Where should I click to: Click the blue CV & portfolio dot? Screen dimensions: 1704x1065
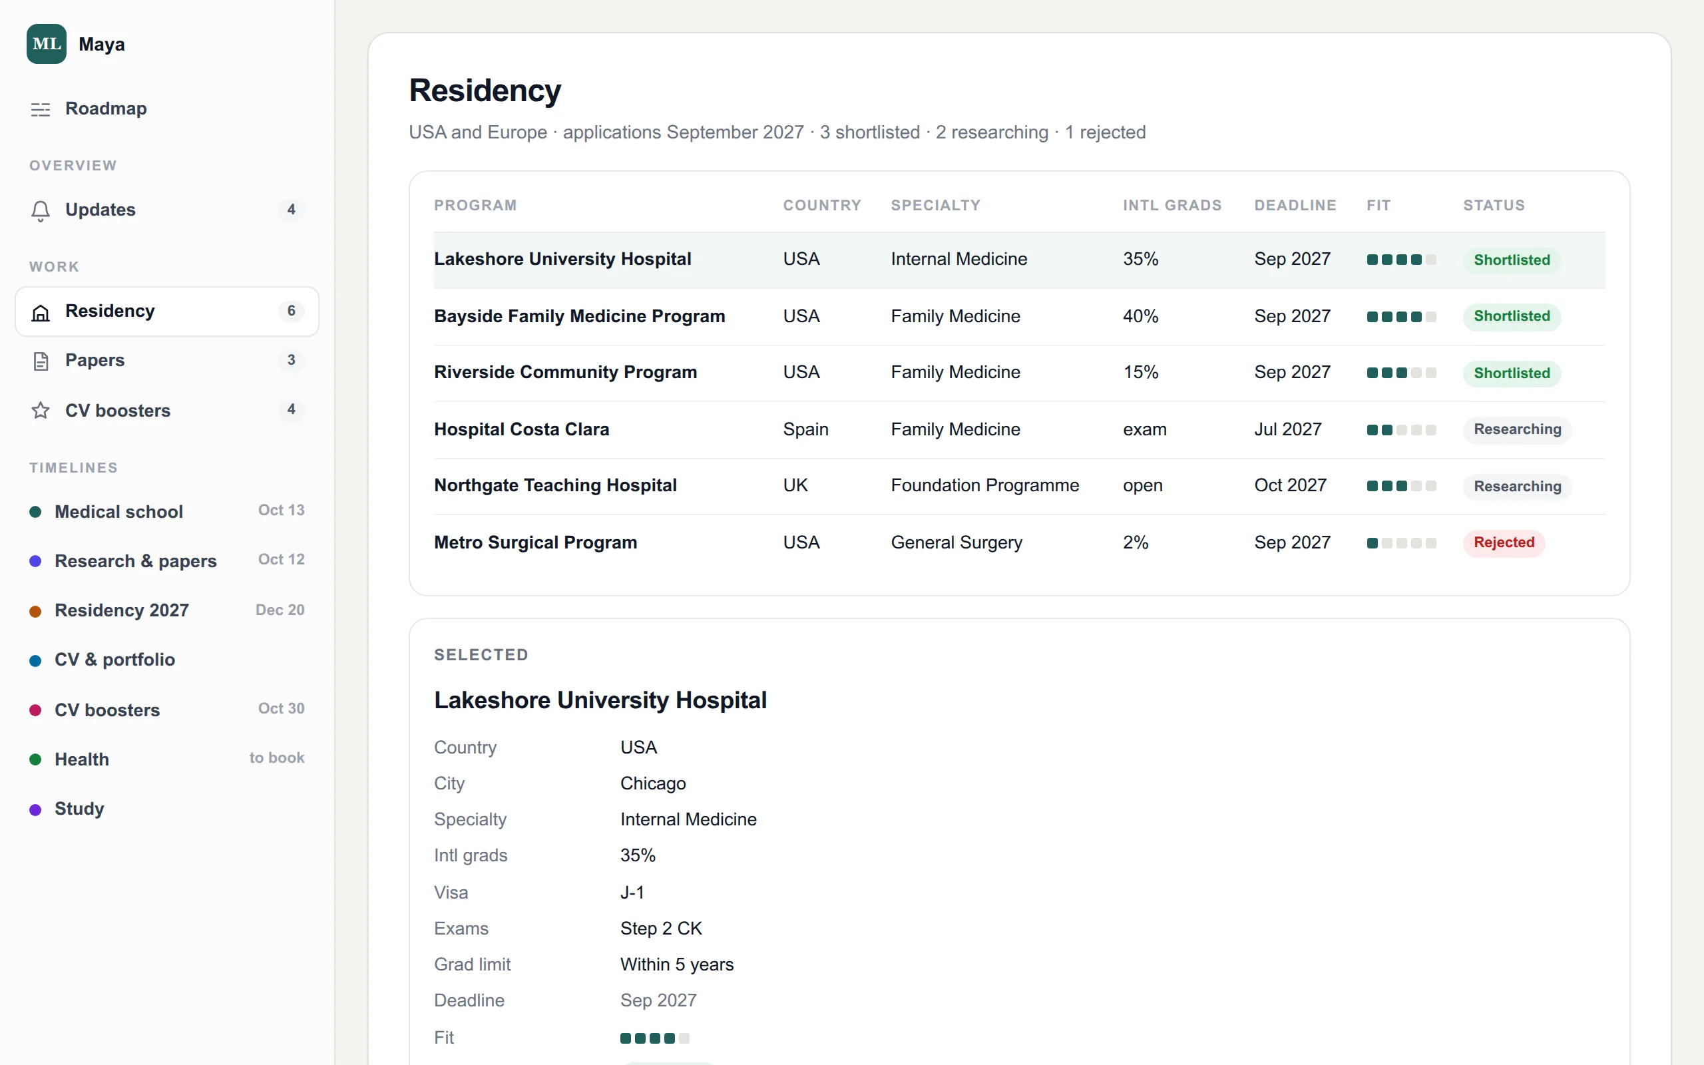pyautogui.click(x=35, y=660)
